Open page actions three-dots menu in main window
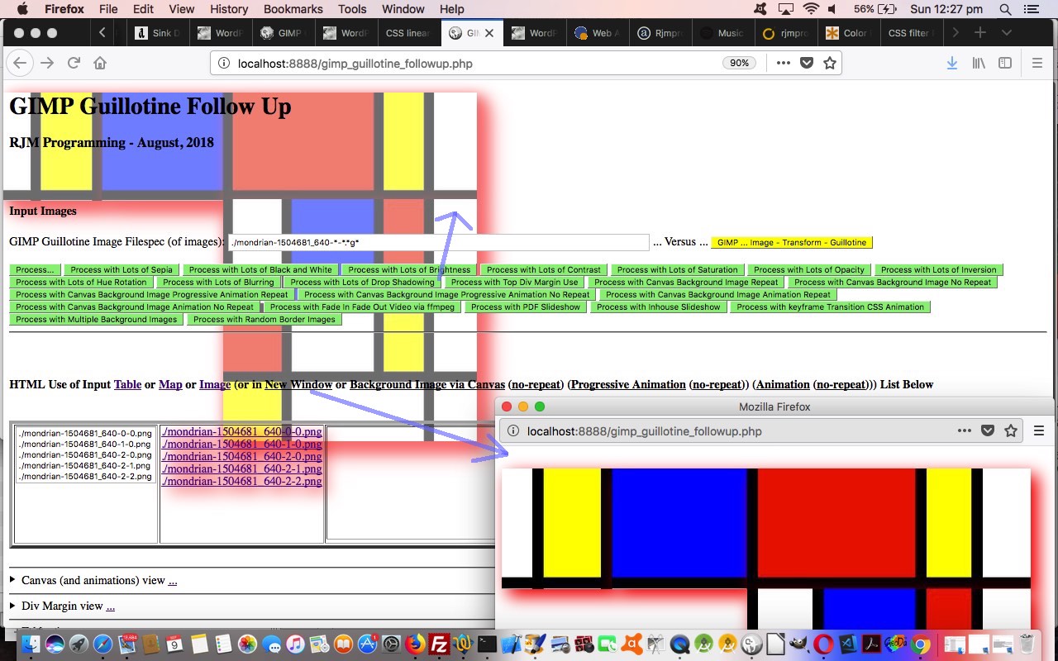The width and height of the screenshot is (1058, 661). click(x=783, y=64)
